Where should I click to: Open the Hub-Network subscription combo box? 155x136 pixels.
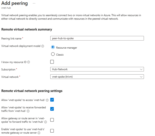click(x=97, y=69)
